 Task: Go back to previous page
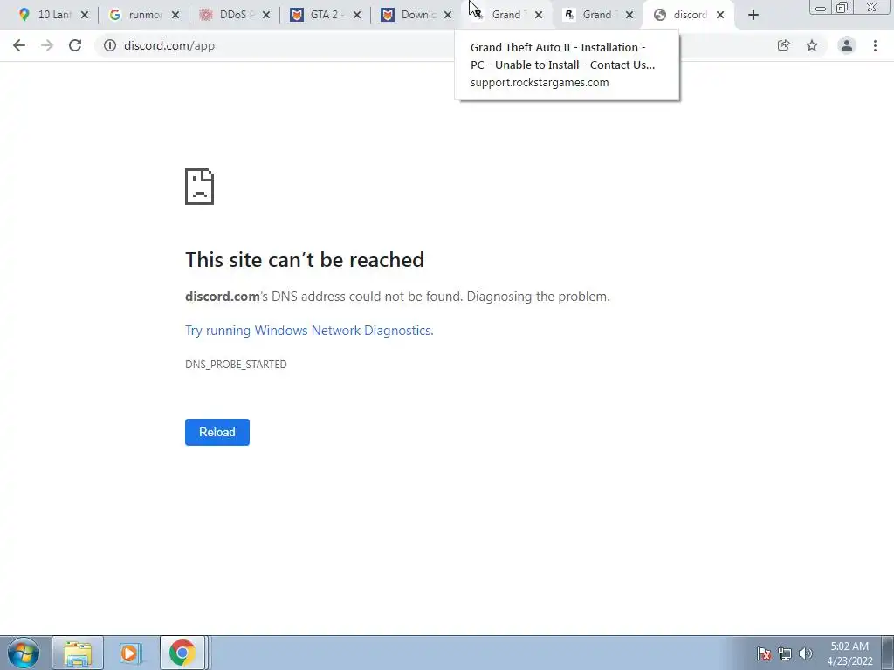[x=19, y=45]
